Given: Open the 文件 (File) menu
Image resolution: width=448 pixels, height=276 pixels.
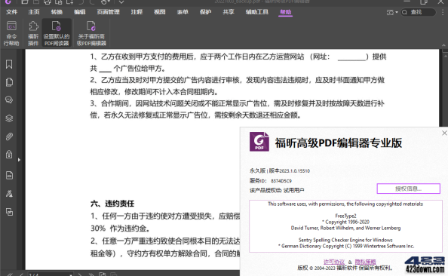Looking at the screenshot, I should click(11, 12).
